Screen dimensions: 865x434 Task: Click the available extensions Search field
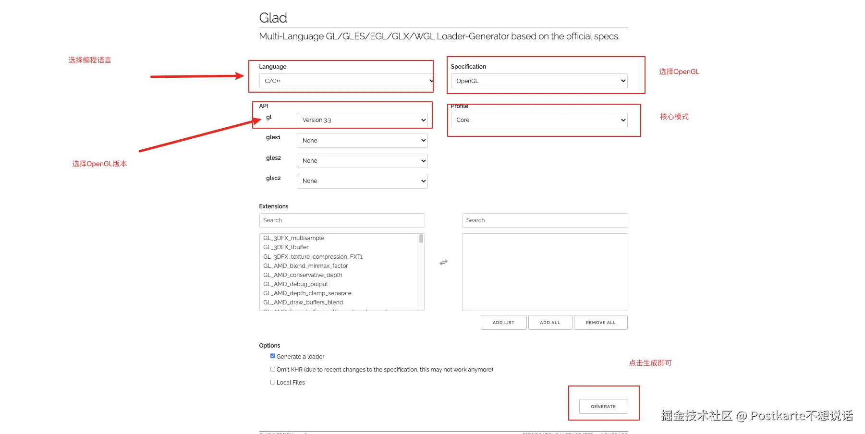(x=342, y=220)
